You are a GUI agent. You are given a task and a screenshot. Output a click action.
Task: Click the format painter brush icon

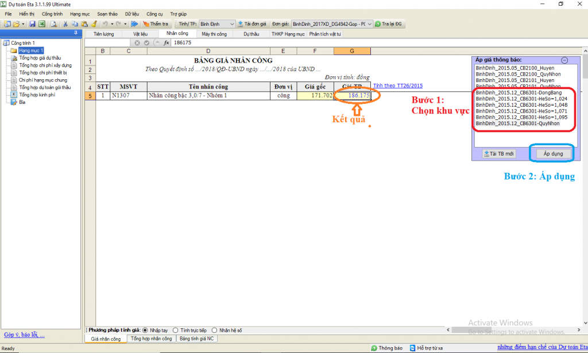click(x=94, y=24)
